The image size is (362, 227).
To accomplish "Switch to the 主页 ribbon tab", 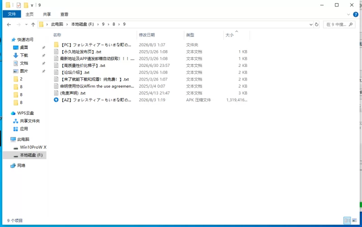I will [x=29, y=14].
